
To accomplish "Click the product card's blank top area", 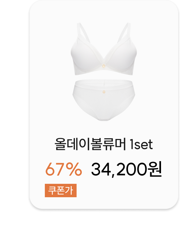I will click(x=104, y=11).
